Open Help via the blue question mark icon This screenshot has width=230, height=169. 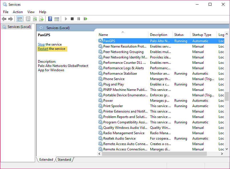50,19
